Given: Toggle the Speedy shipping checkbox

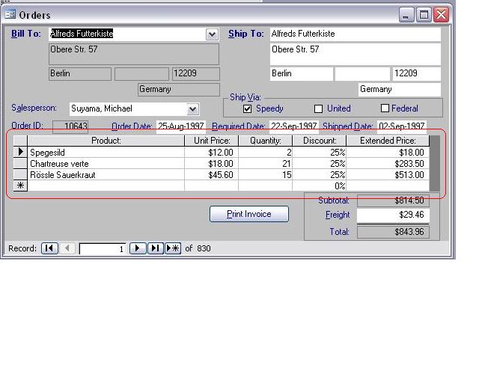Looking at the screenshot, I should pos(248,108).
